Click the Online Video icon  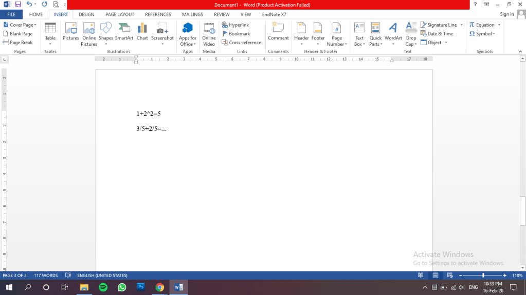tap(209, 33)
